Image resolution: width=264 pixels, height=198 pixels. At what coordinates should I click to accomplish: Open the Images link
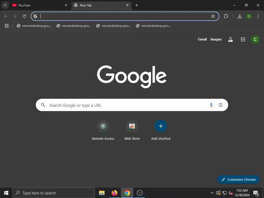(216, 39)
